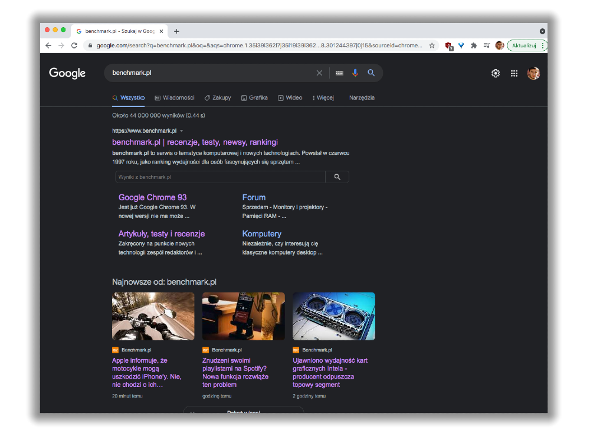590x433 pixels.
Task: Open the media control playlist icon
Action: pyautogui.click(x=487, y=45)
